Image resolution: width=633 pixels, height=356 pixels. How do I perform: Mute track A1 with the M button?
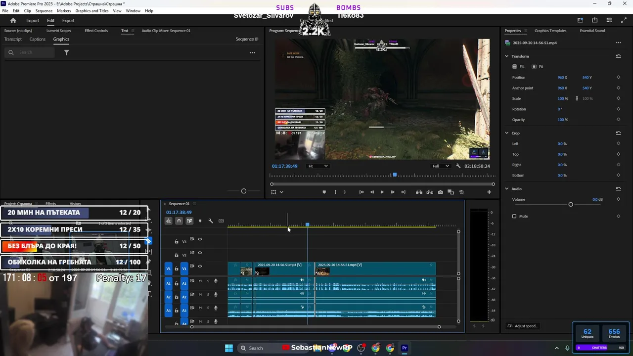[200, 281]
